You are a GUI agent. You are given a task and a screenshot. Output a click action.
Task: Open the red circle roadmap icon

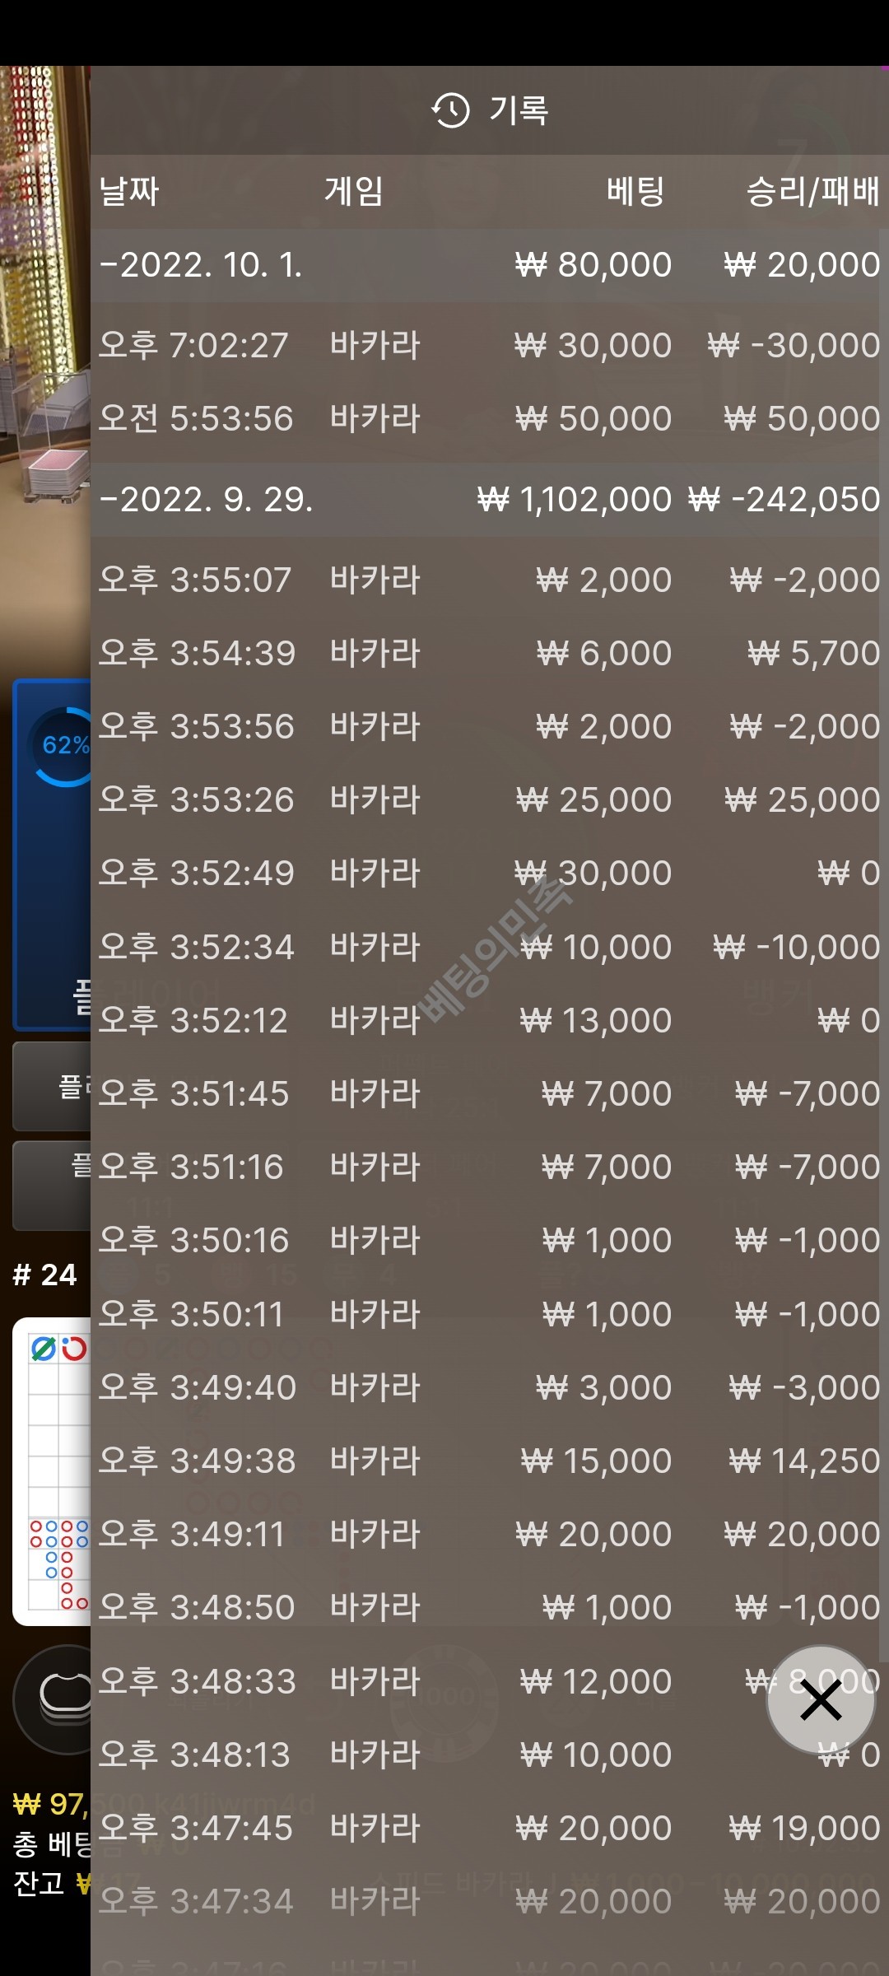tap(74, 1349)
